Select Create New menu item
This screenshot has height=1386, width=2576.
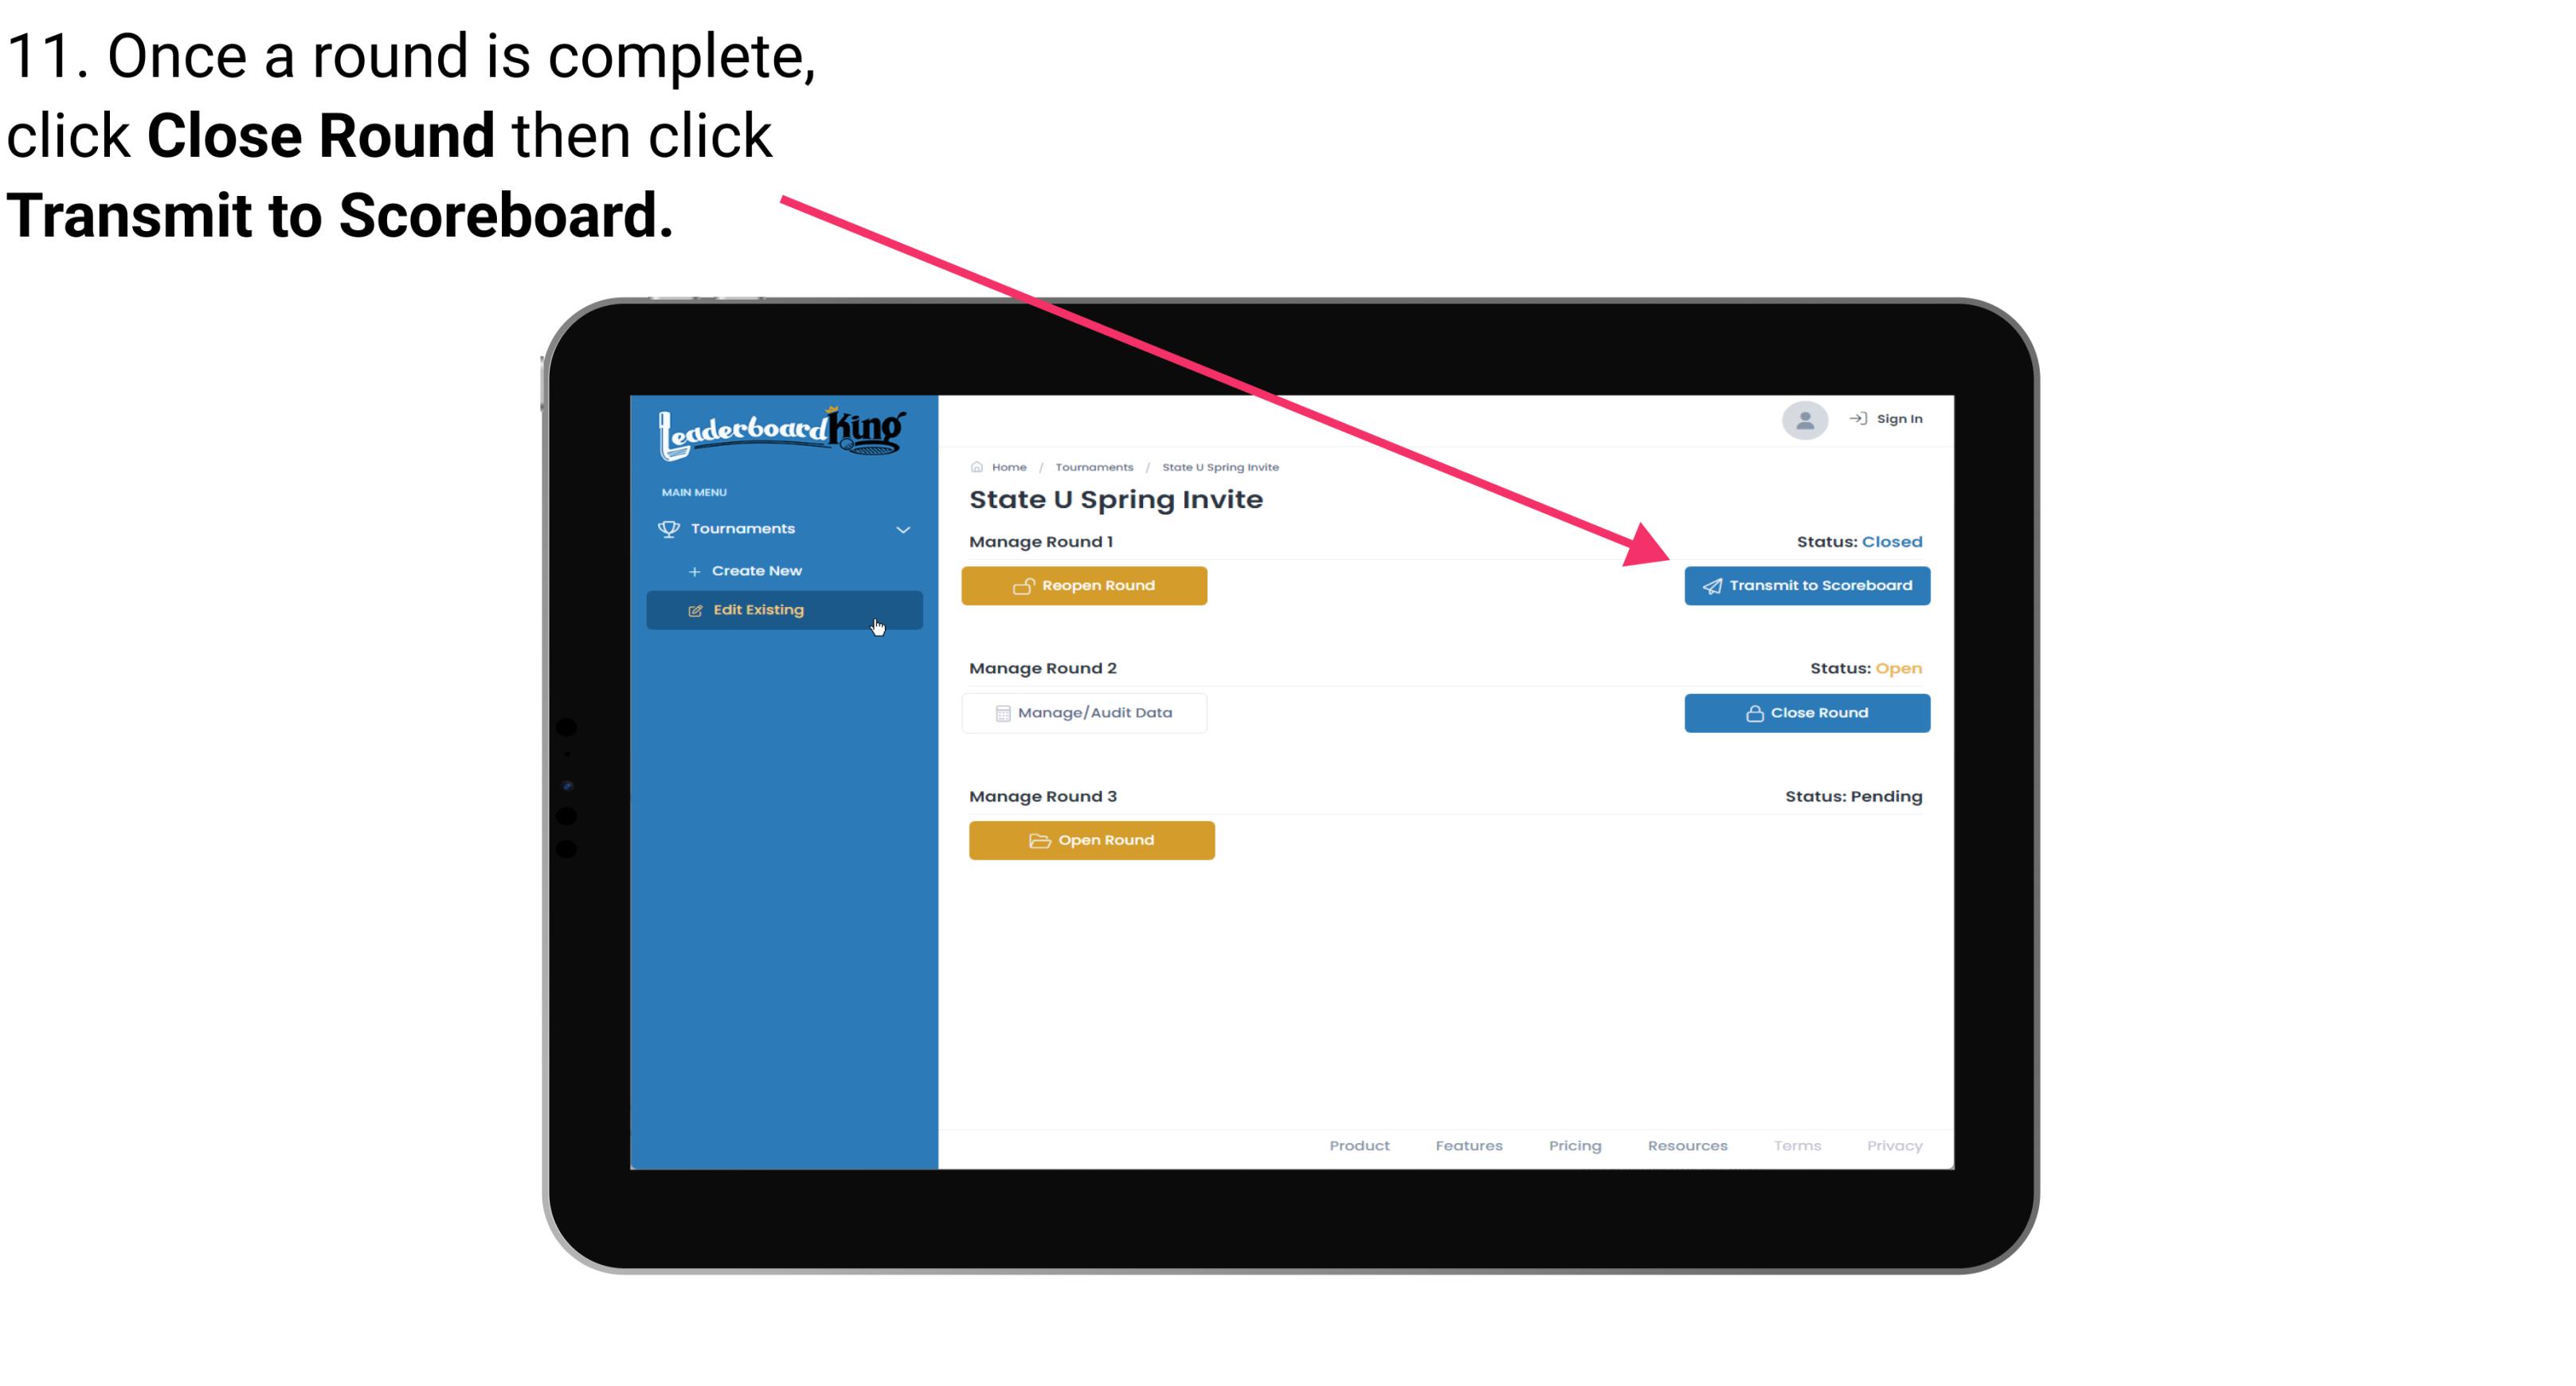tap(756, 570)
